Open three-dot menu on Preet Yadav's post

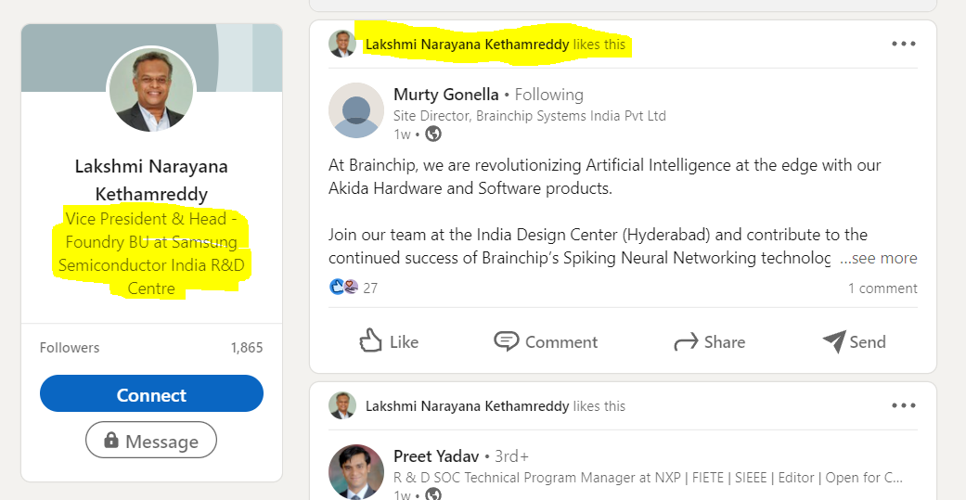[x=903, y=405]
